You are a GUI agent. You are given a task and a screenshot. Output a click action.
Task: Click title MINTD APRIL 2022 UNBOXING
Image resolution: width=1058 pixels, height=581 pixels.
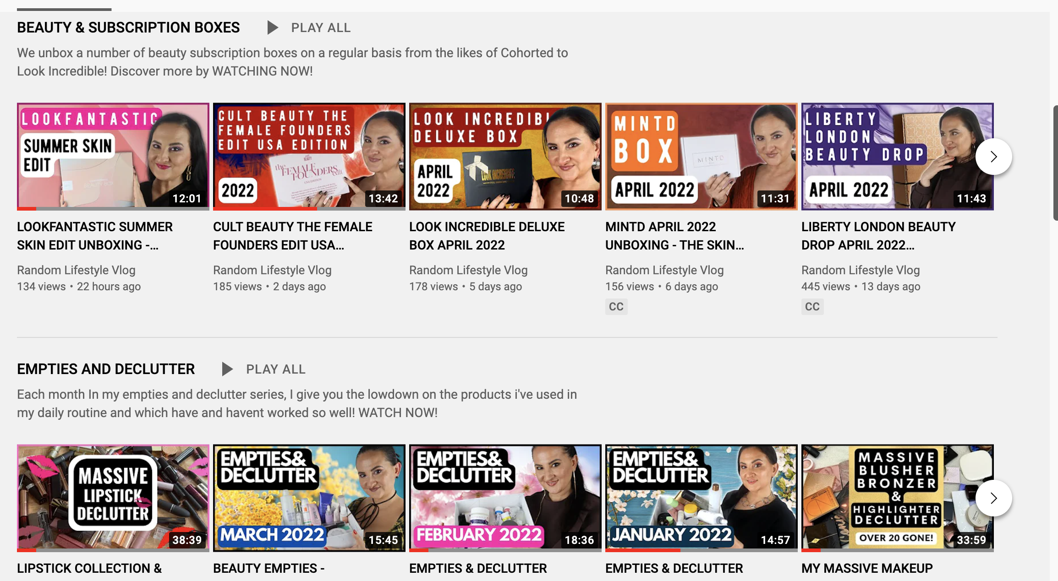[x=674, y=236]
